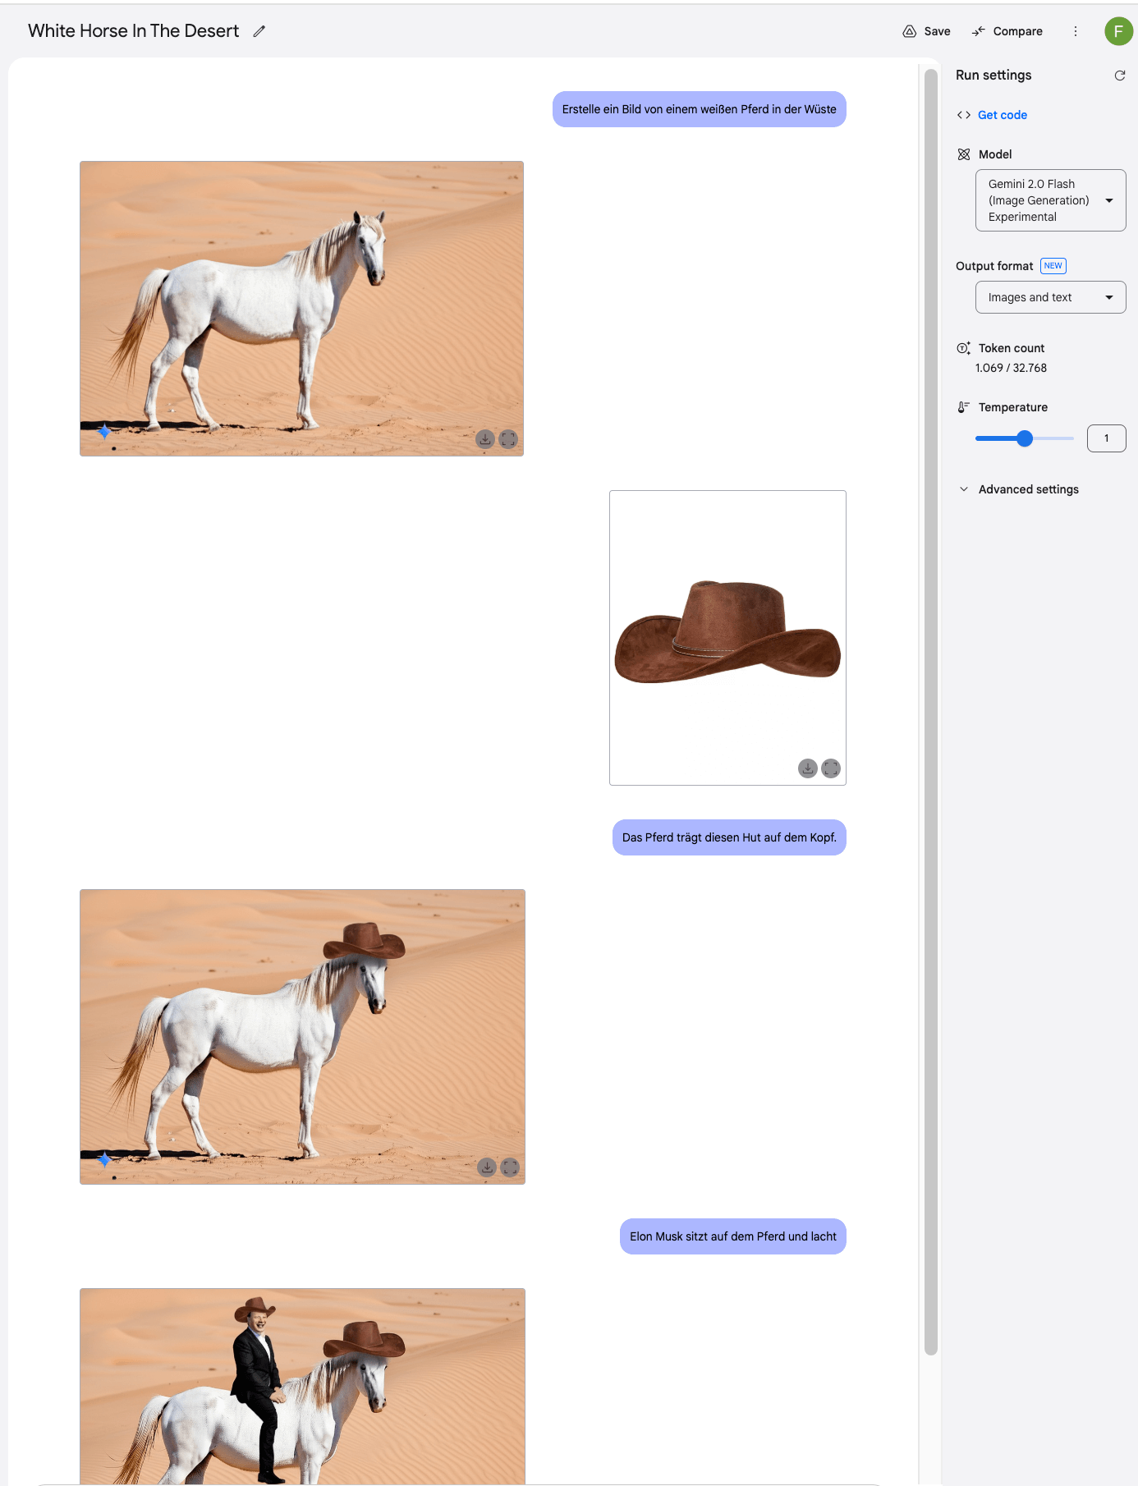The width and height of the screenshot is (1138, 1486).
Task: Click the Compare button
Action: click(1007, 31)
